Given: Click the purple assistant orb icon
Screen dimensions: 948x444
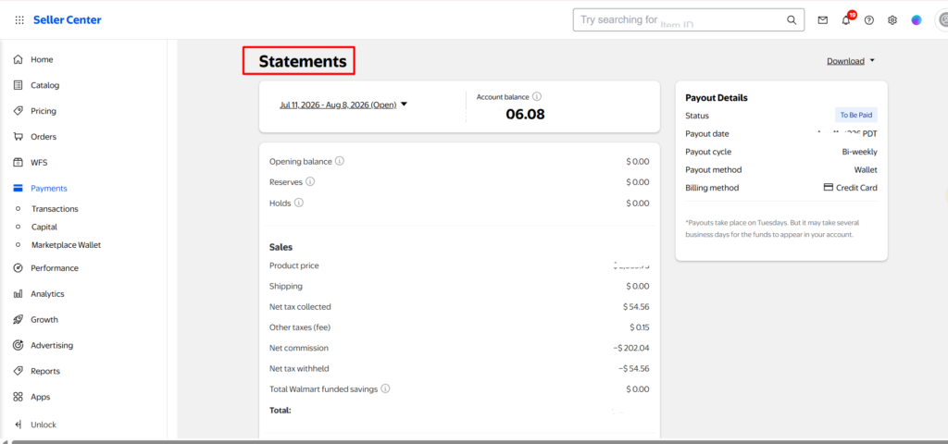Looking at the screenshot, I should pyautogui.click(x=917, y=20).
